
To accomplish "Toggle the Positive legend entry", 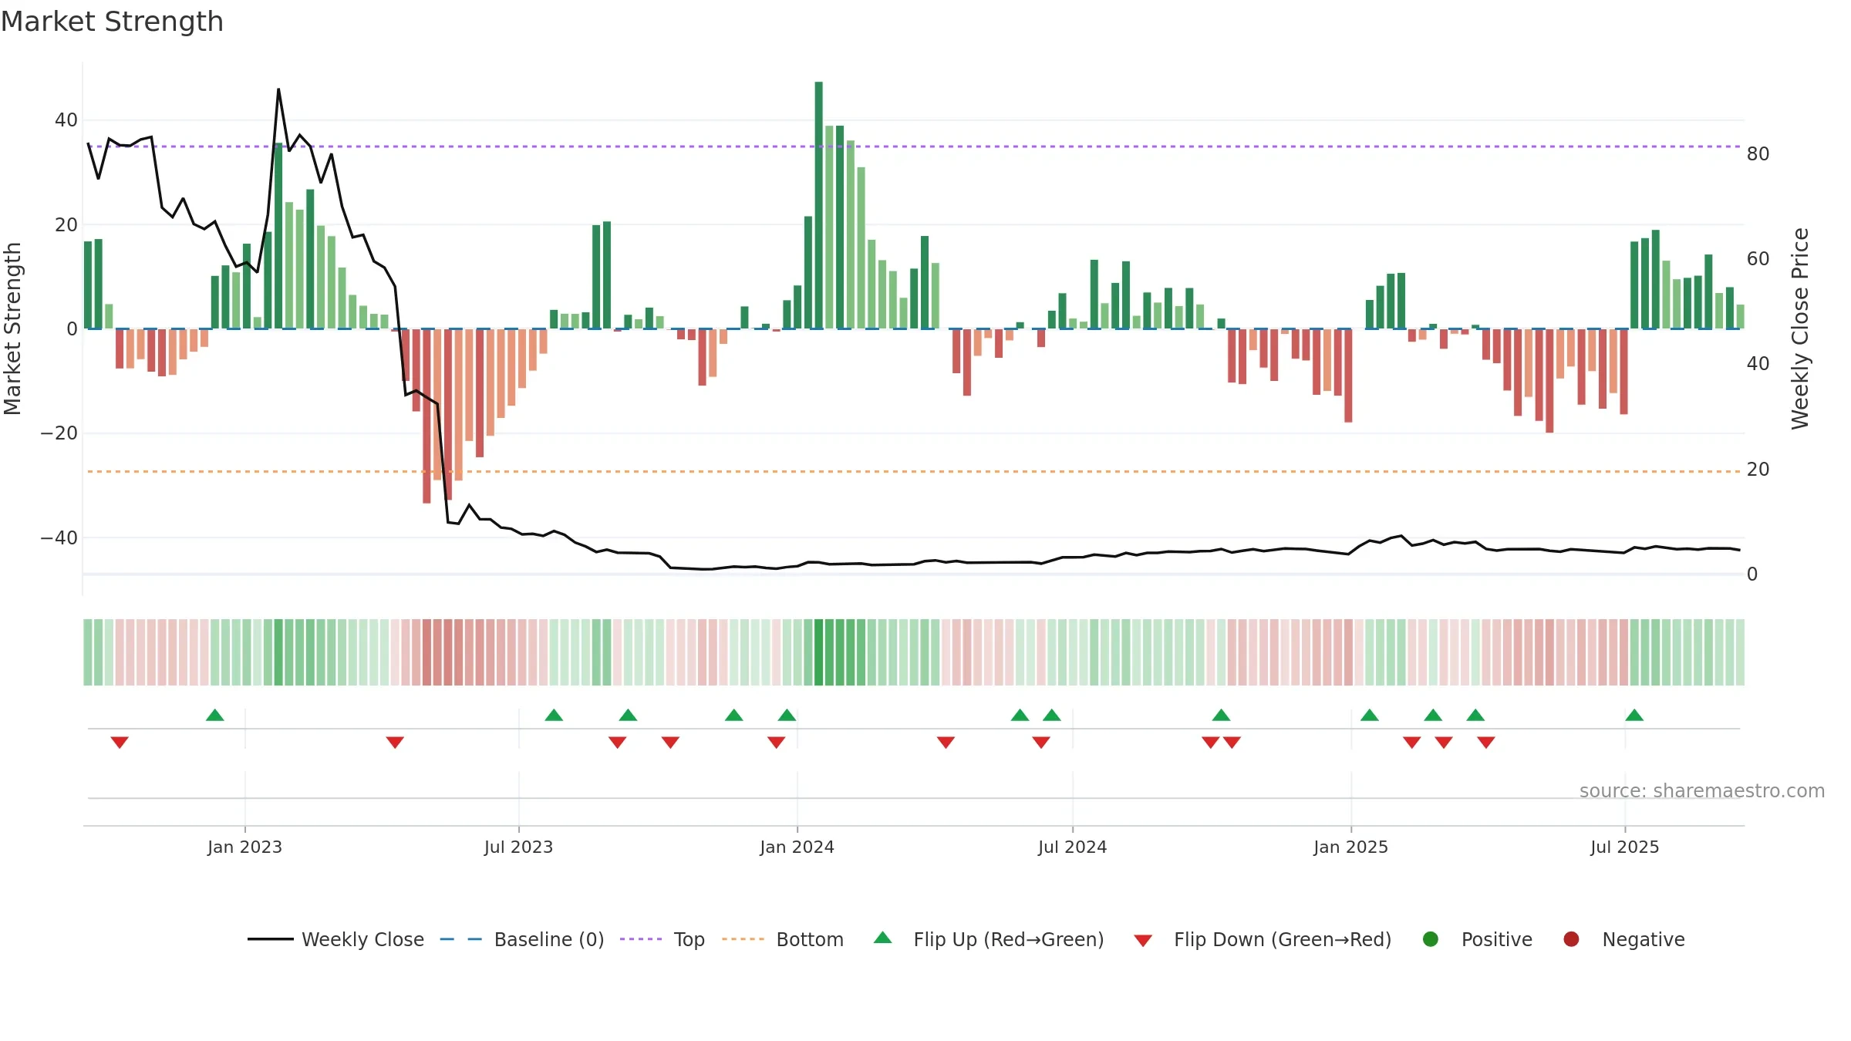I will [x=1477, y=939].
